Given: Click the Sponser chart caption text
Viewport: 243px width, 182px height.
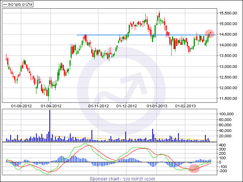Looking at the screenshot, I should tap(122, 179).
